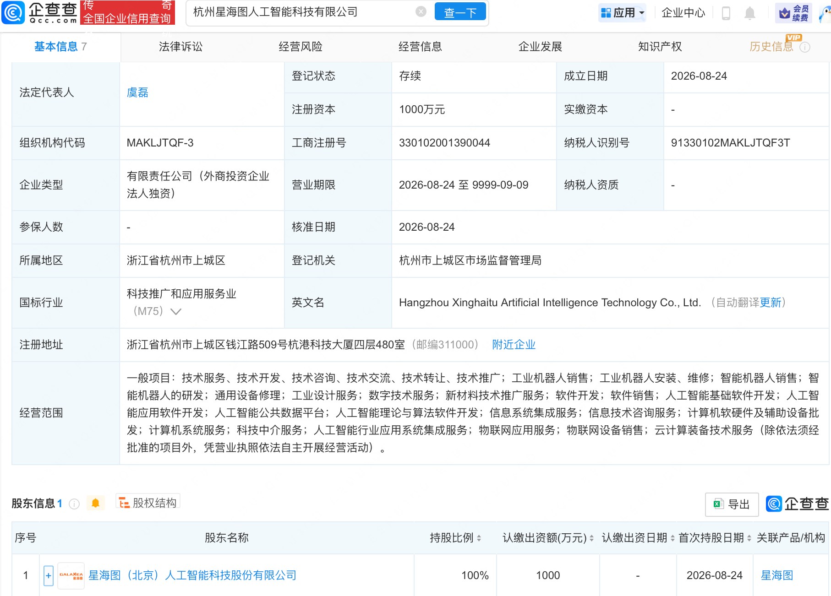Switch to 经营风险 tab
The width and height of the screenshot is (831, 596).
click(301, 47)
